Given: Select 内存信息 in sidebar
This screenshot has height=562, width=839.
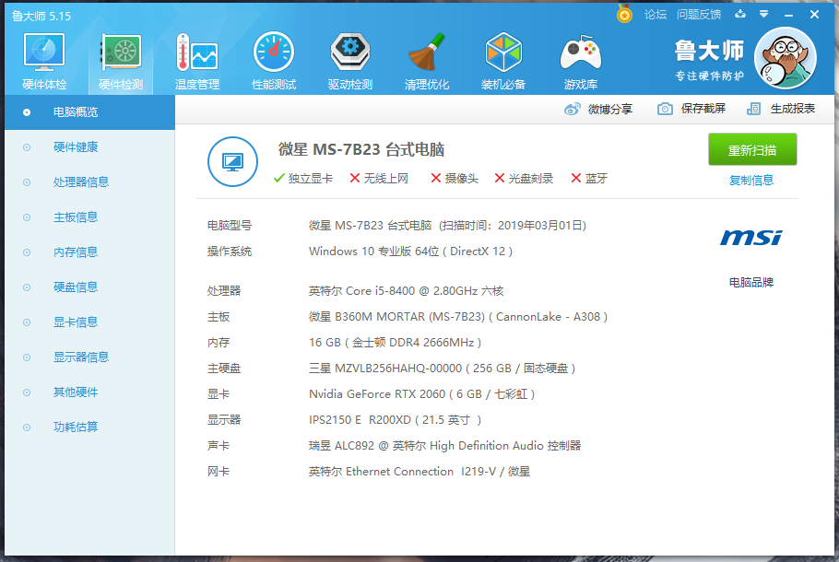Looking at the screenshot, I should (x=90, y=252).
